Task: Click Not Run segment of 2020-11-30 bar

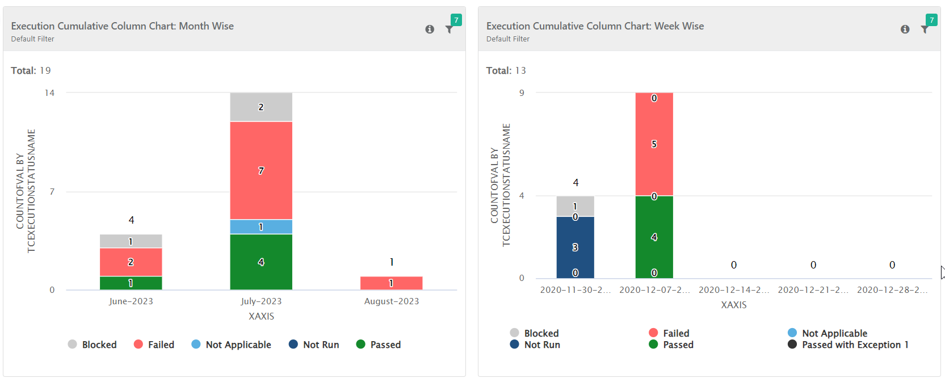Action: pyautogui.click(x=575, y=247)
